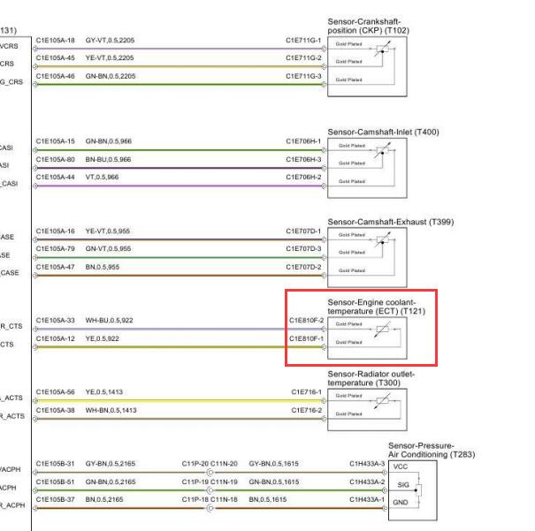Click connector label C1E810F-2
The height and width of the screenshot is (531, 535).
point(306,321)
